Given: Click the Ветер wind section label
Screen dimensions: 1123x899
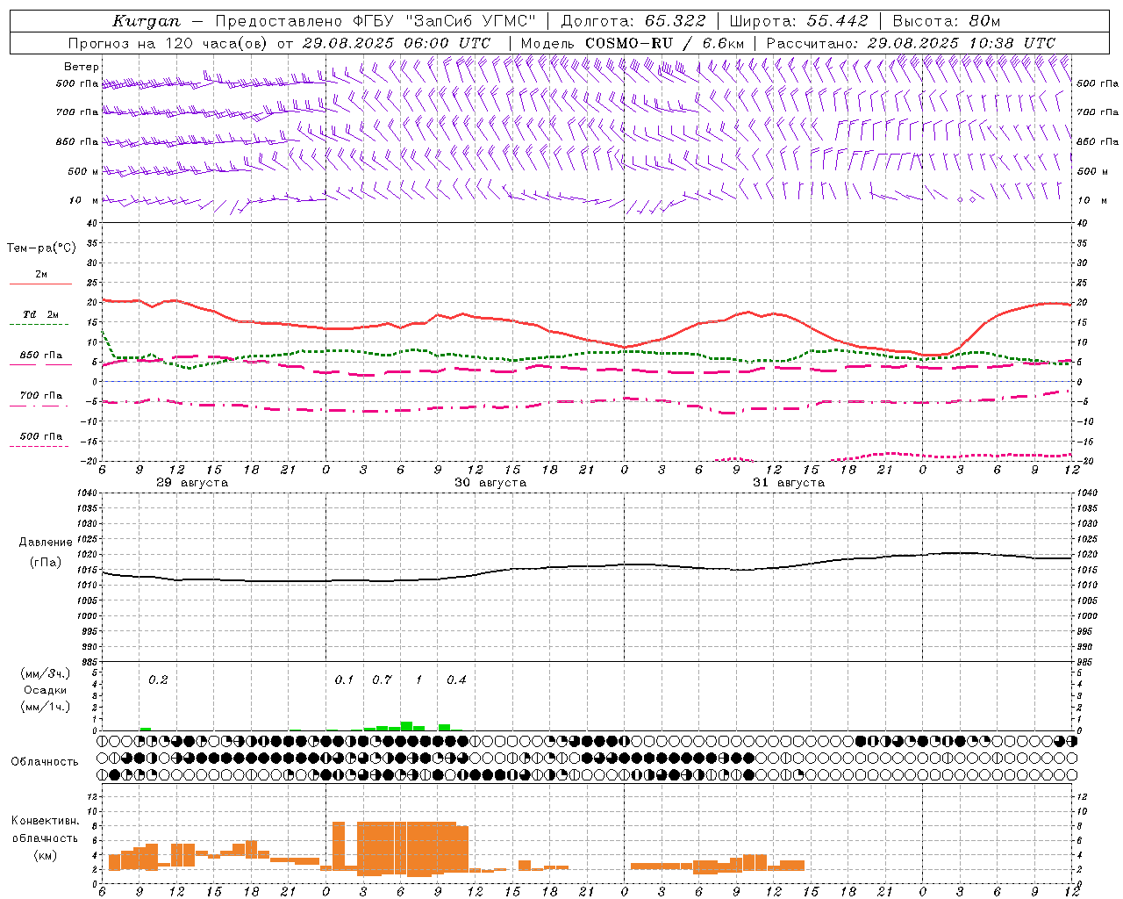Looking at the screenshot, I should click(82, 67).
